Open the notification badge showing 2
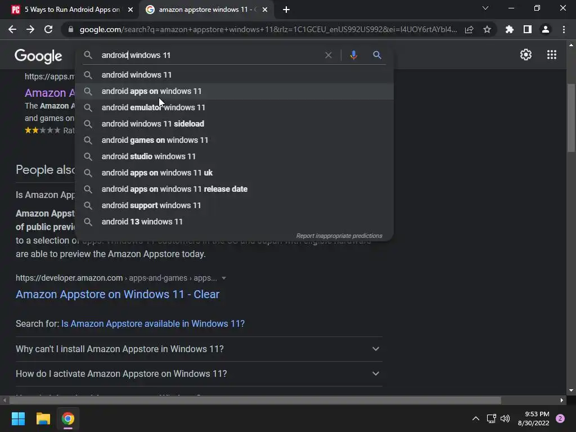This screenshot has height=432, width=576. point(560,418)
